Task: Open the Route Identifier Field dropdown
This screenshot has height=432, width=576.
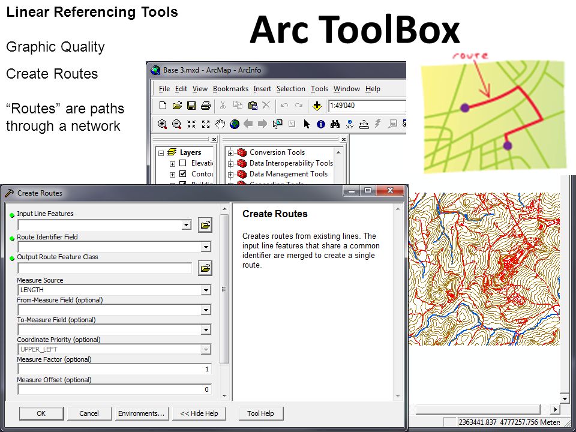Action: point(206,247)
